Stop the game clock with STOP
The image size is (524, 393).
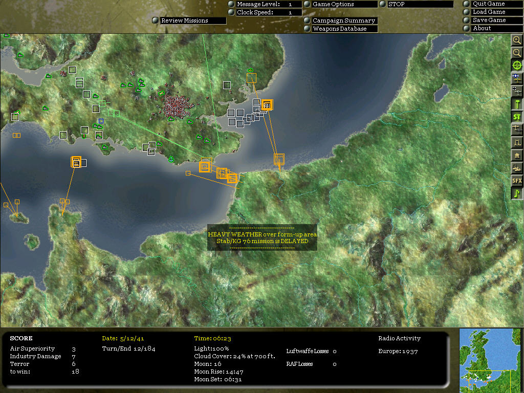point(421,4)
